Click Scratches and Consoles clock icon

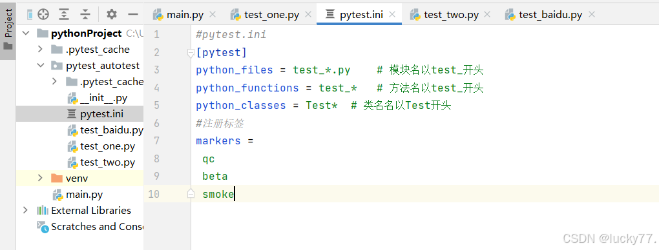pyautogui.click(x=43, y=227)
